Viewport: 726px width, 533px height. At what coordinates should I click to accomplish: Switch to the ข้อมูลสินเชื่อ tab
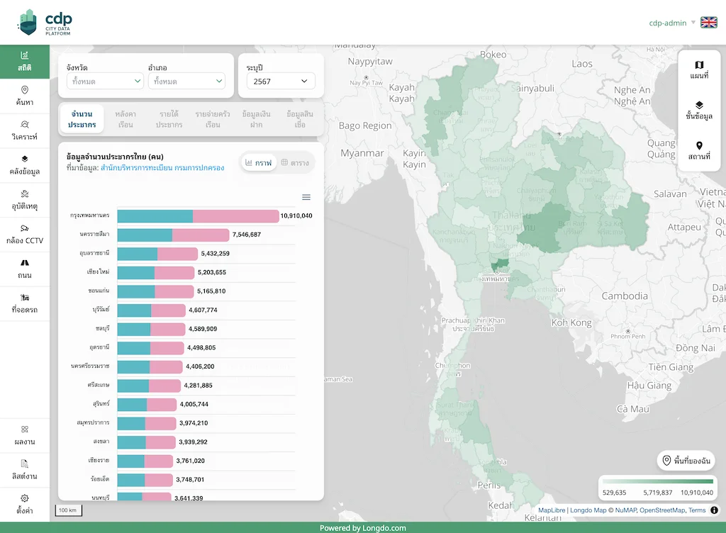(300, 119)
